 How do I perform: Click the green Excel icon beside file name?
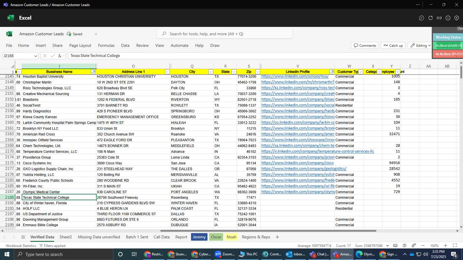coord(9,34)
